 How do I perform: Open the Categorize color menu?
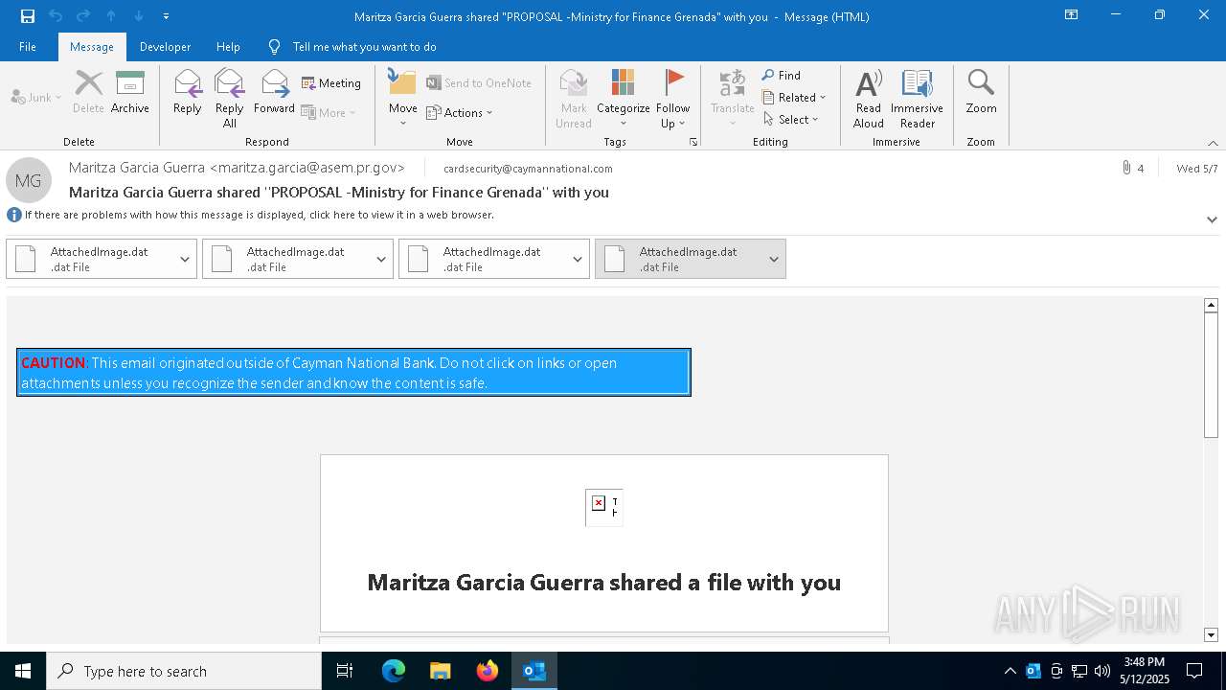pyautogui.click(x=624, y=98)
